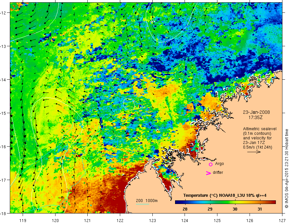This screenshot has height=223, width=289.
Task: Click the 127 longitude axis label
Action: tap(282, 220)
